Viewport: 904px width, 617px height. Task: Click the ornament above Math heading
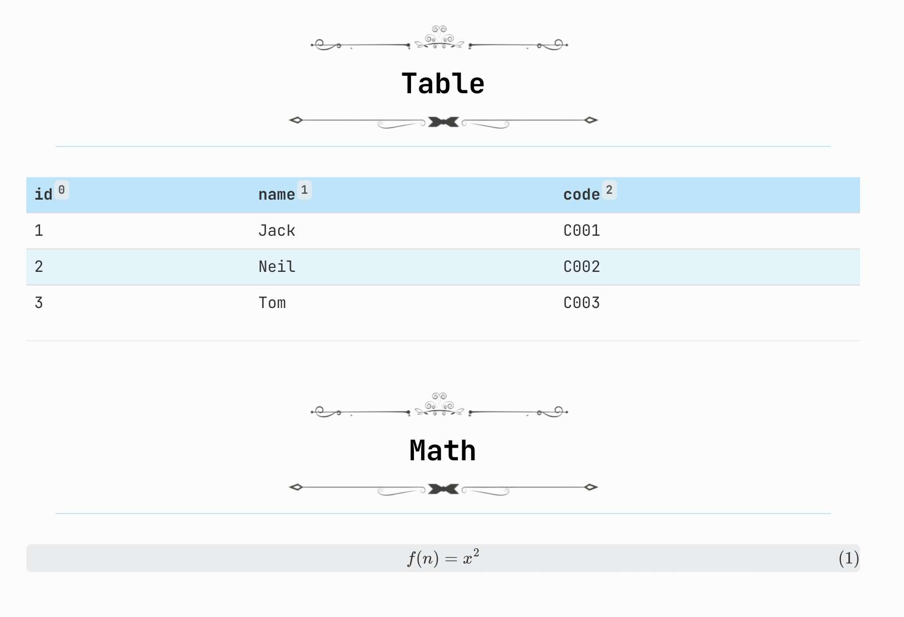coord(439,405)
